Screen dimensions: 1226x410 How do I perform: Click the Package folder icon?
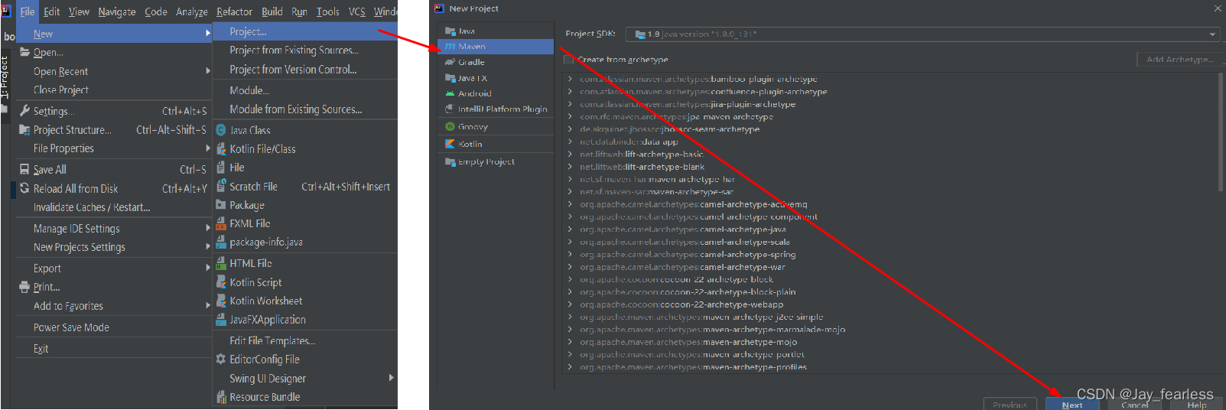pos(221,205)
